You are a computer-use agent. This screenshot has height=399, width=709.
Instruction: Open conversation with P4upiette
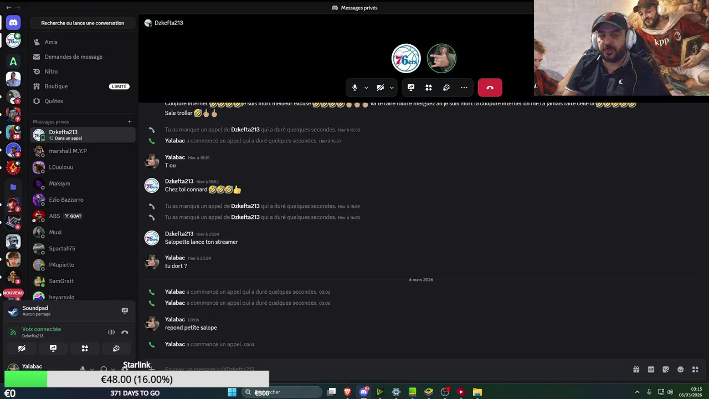click(83, 264)
